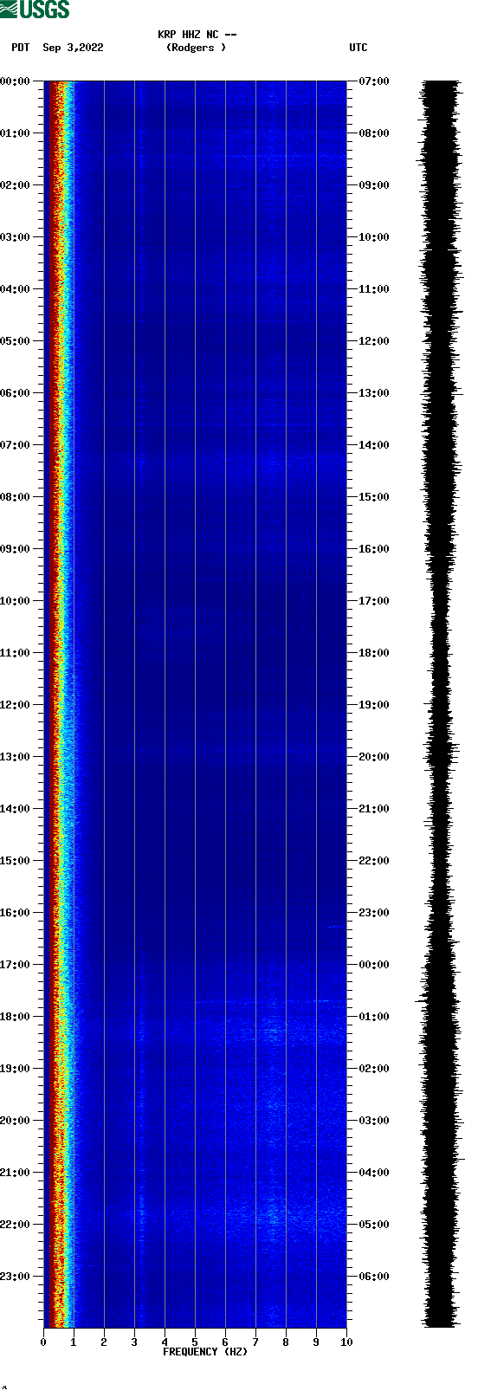This screenshot has height=1397, width=478.
Task: Click the 07:00 UTC time label
Action: click(x=374, y=81)
